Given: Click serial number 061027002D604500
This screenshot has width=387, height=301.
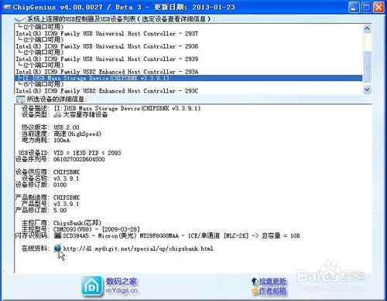Looking at the screenshot, I should coord(79,159).
